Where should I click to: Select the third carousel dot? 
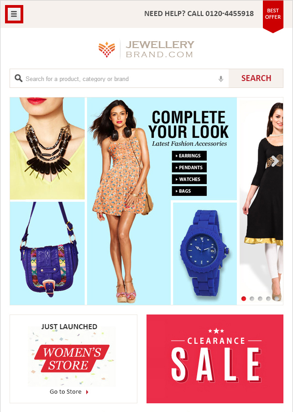pyautogui.click(x=260, y=298)
